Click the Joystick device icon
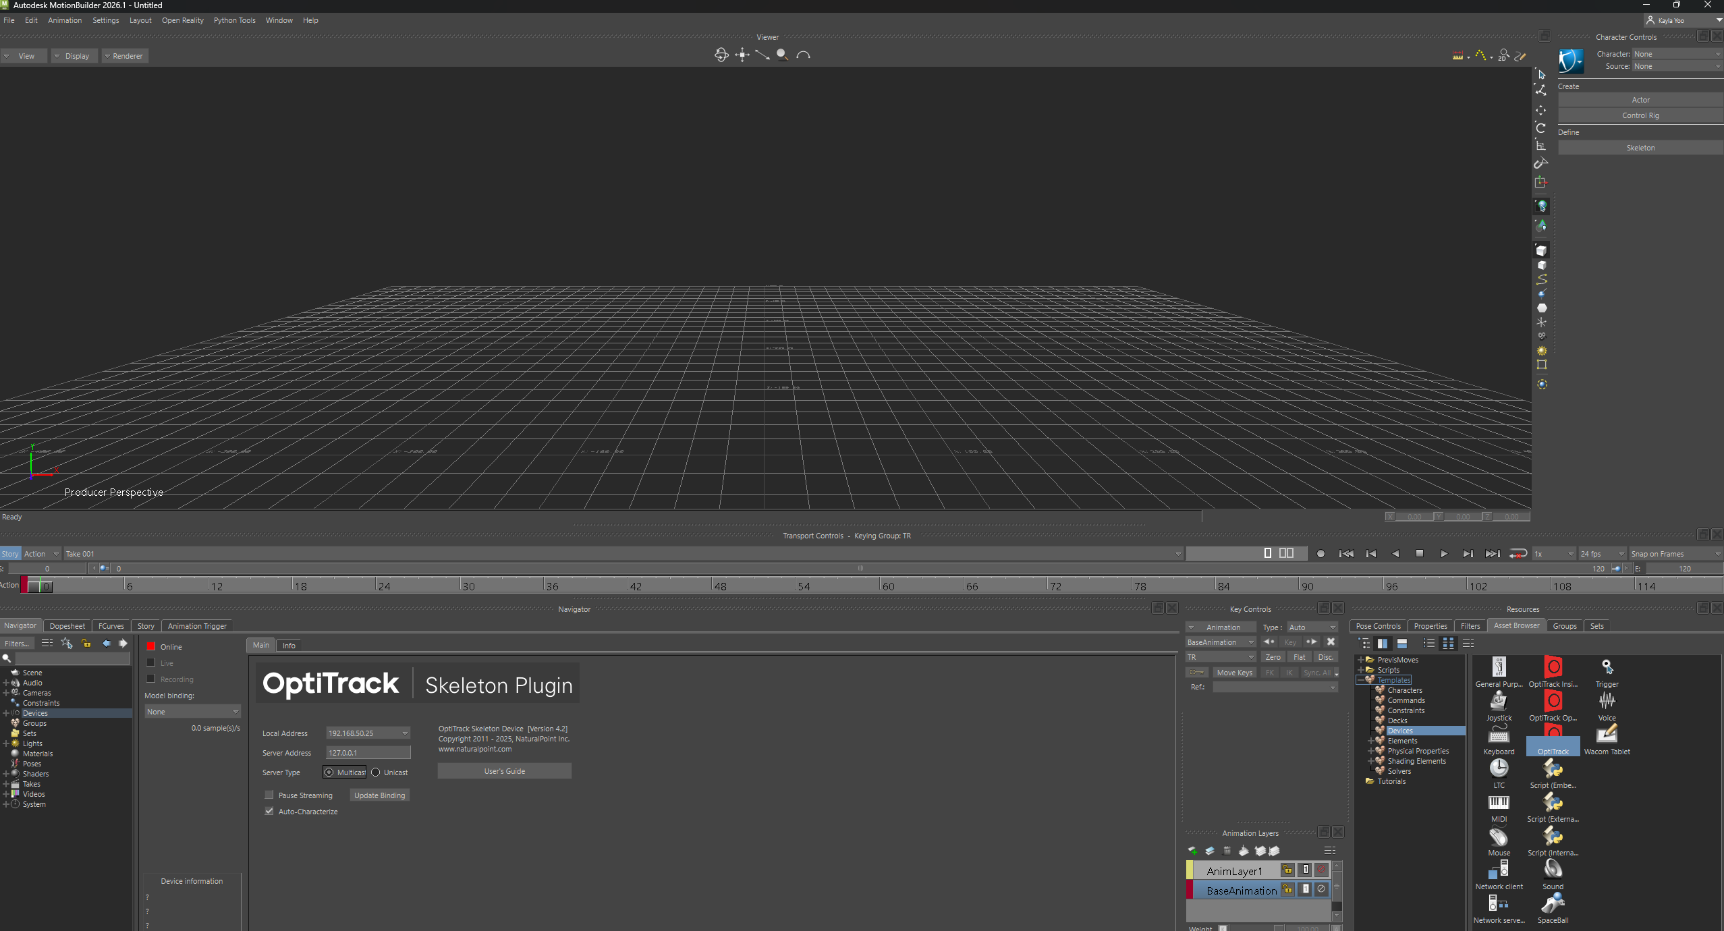Image resolution: width=1724 pixels, height=931 pixels. click(1498, 702)
